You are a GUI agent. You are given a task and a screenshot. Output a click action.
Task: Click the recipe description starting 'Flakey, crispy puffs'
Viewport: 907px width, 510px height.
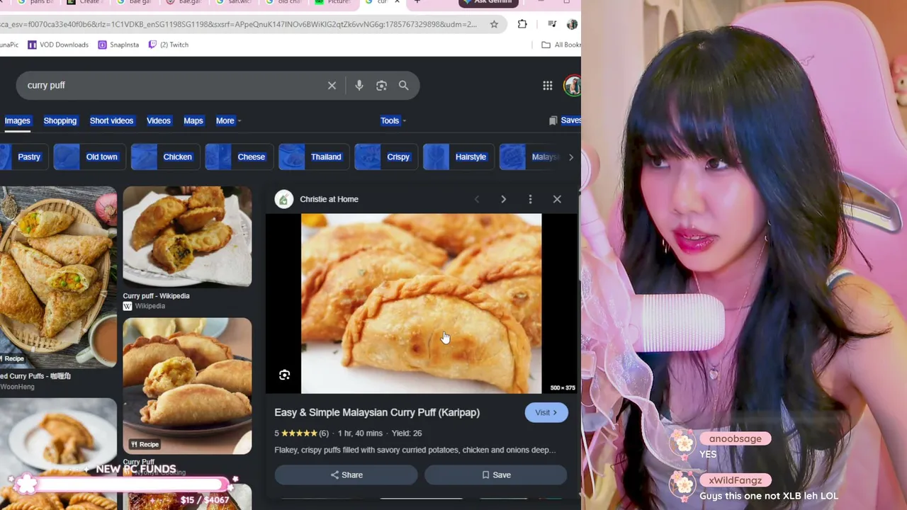[415, 450]
